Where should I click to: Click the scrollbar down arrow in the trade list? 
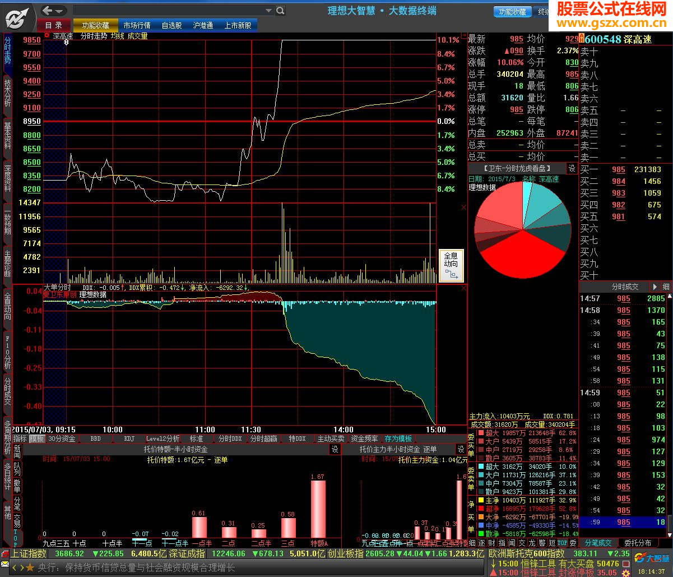pyautogui.click(x=669, y=535)
